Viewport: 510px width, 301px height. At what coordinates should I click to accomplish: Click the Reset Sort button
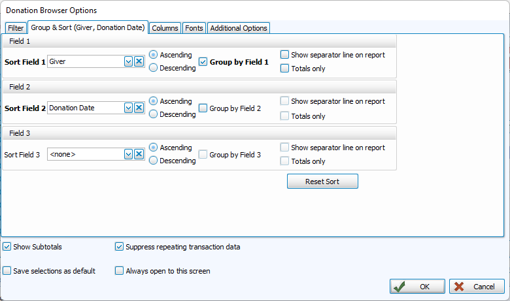tap(322, 182)
